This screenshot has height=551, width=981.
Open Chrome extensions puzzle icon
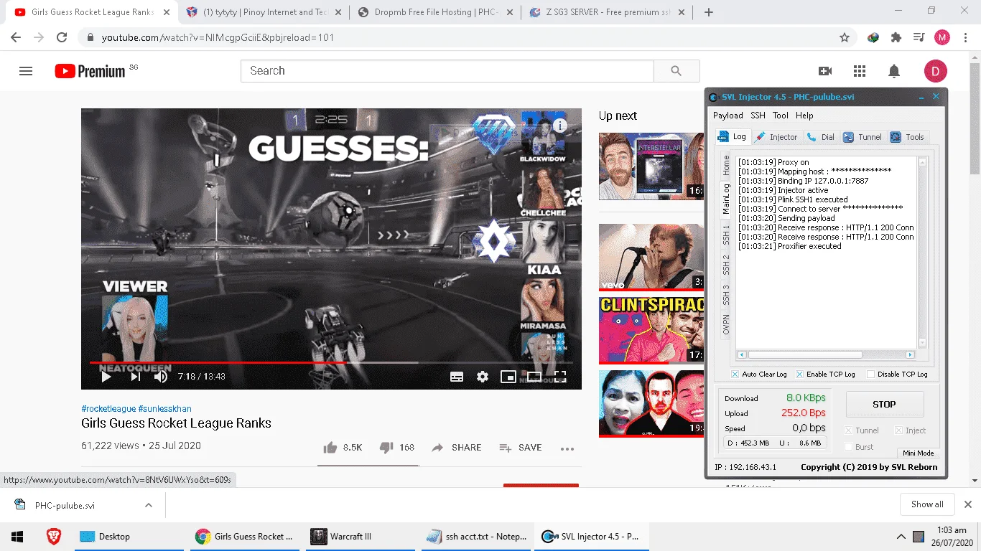pos(896,37)
